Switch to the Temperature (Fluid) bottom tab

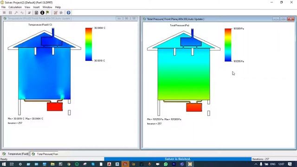coord(15,154)
